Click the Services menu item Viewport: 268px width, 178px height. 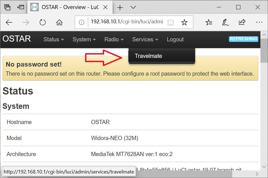(145, 39)
